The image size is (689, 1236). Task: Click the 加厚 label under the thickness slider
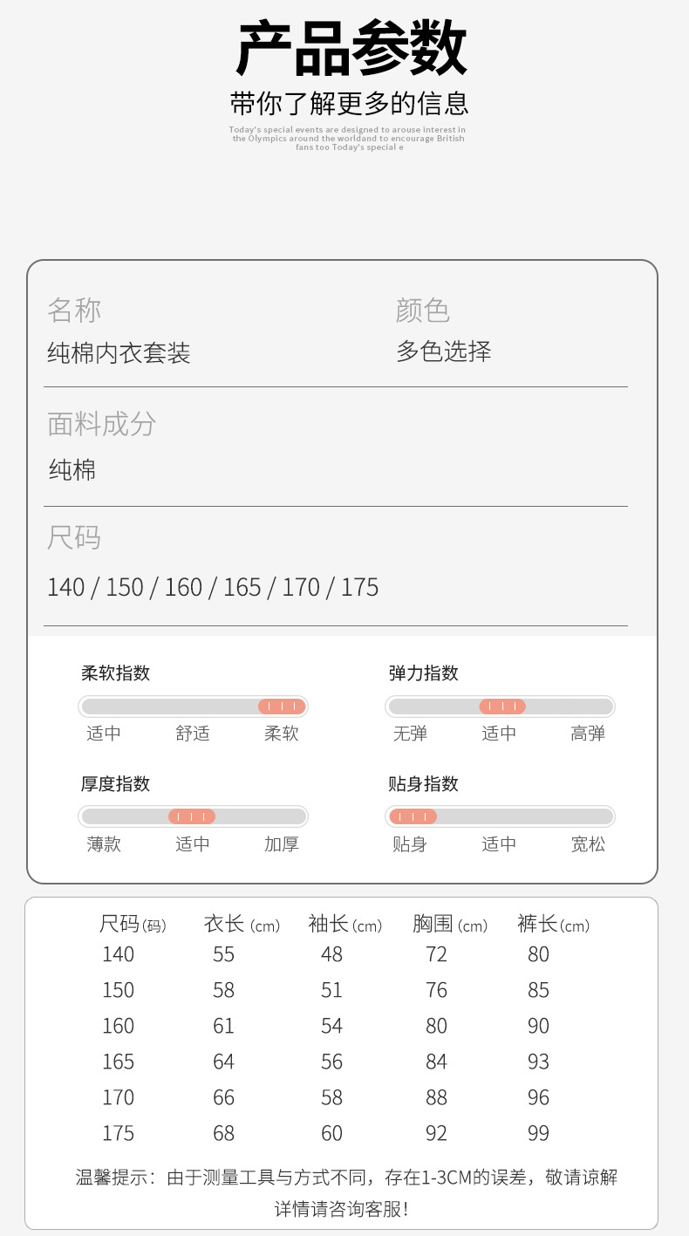click(282, 844)
